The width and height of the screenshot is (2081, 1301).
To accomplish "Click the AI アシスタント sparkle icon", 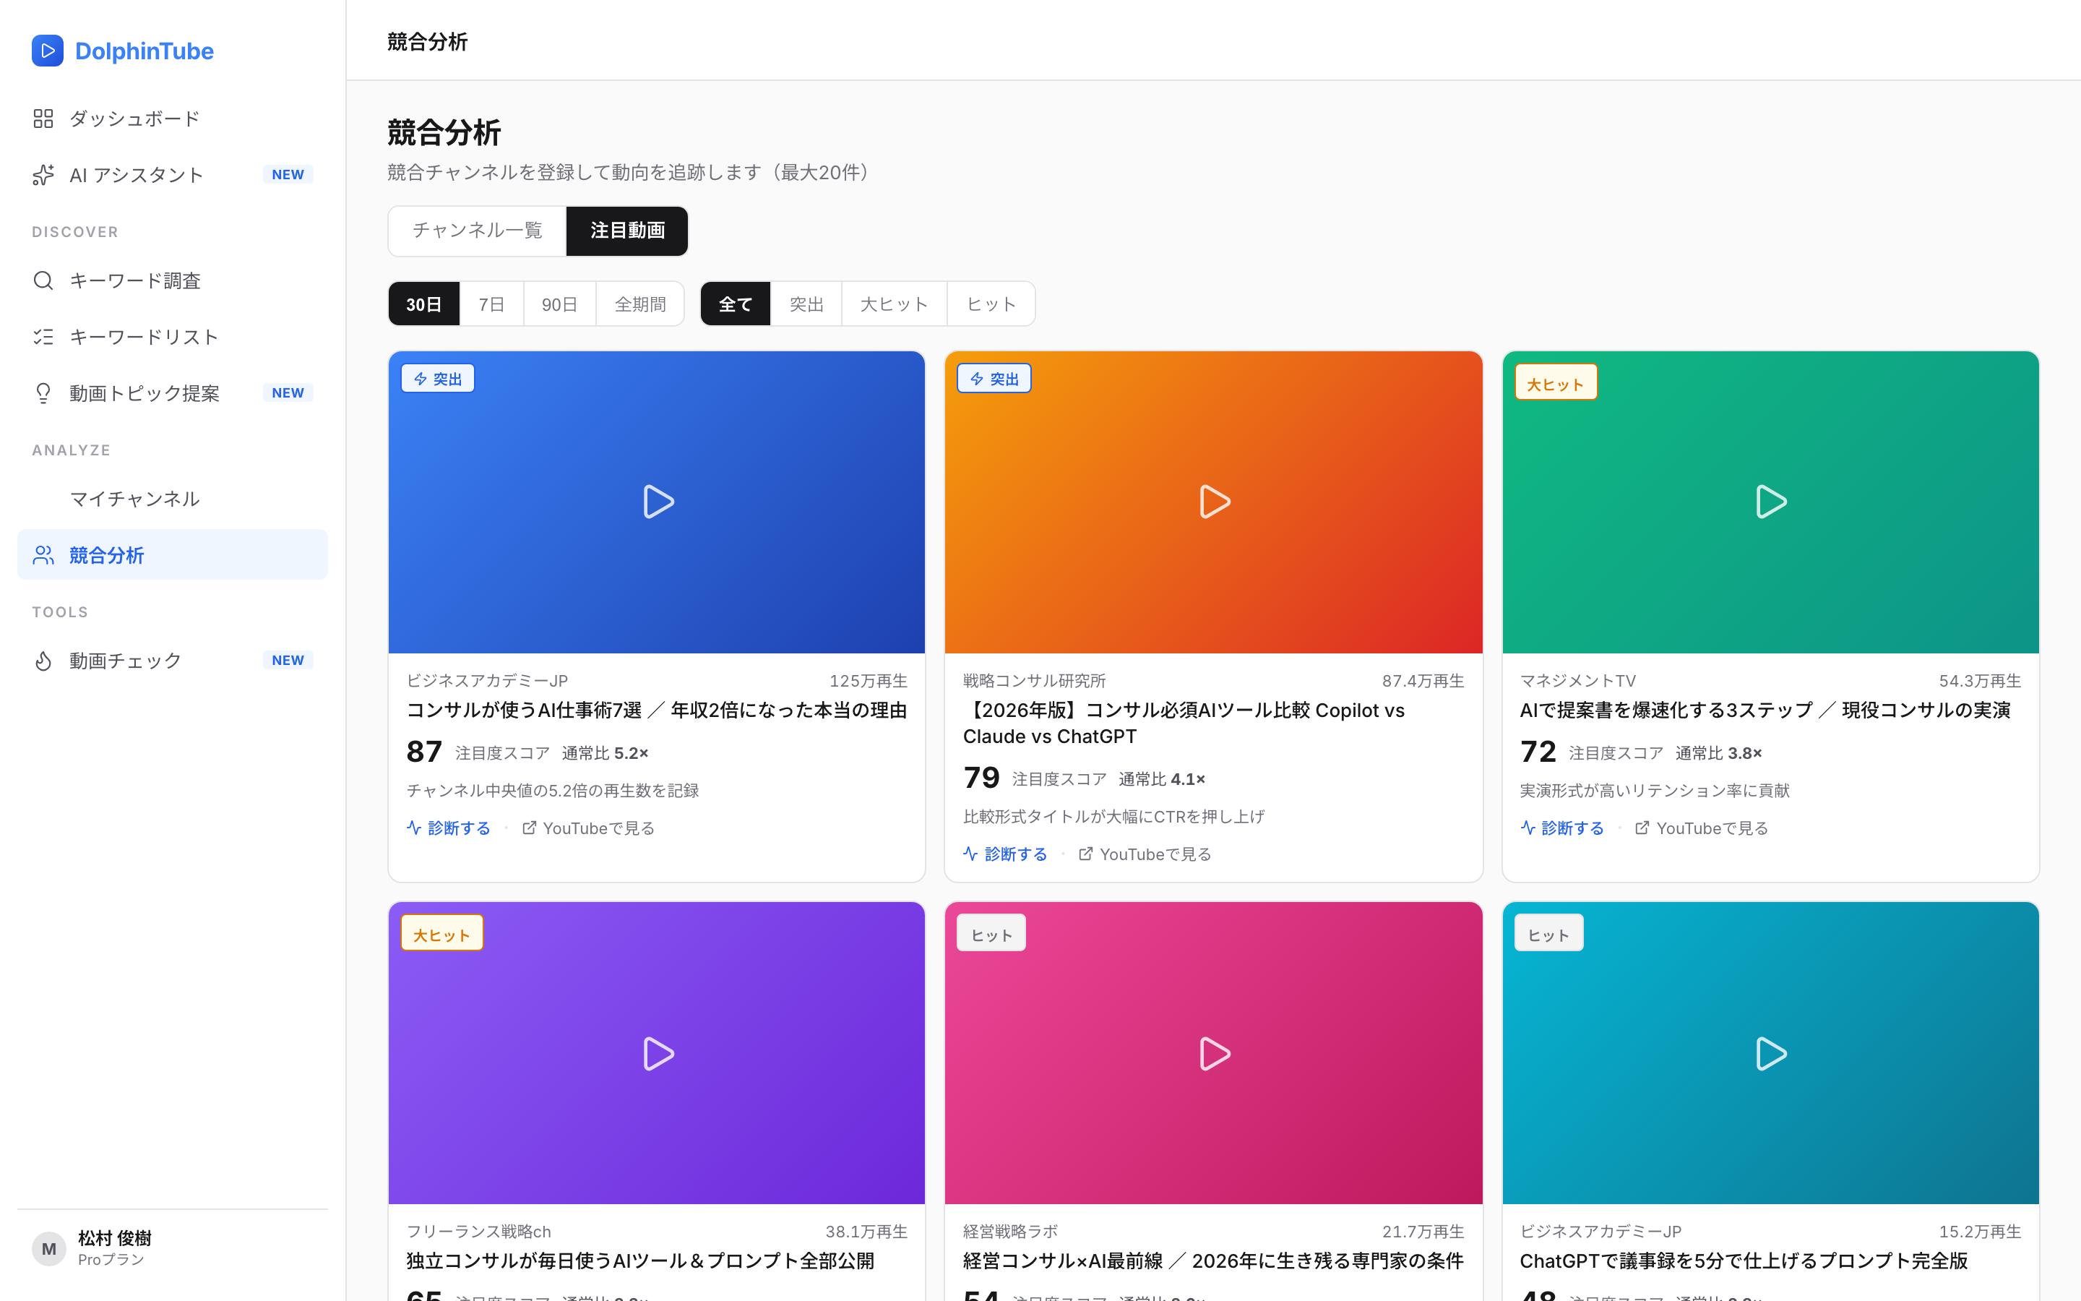I will [x=43, y=175].
